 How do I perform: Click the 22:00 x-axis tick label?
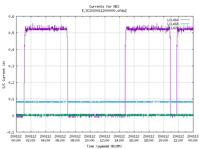tap(178, 140)
